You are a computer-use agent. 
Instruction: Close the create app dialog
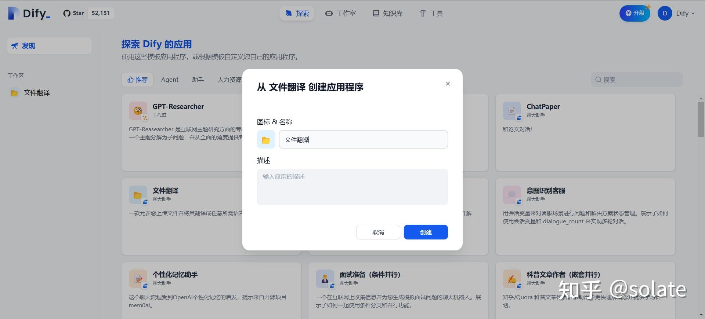pos(448,84)
